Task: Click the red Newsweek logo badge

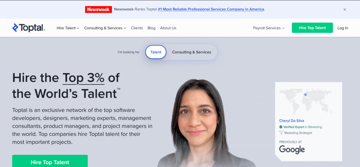Action: point(98,9)
